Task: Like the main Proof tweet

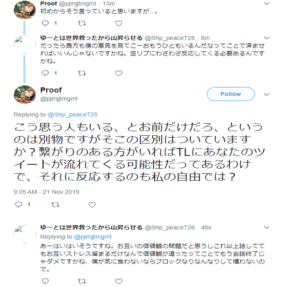Action: point(92,205)
